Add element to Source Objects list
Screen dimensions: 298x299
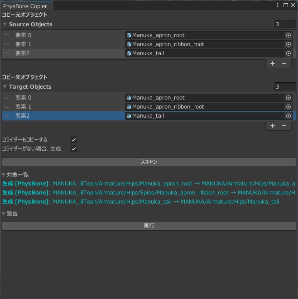point(273,63)
